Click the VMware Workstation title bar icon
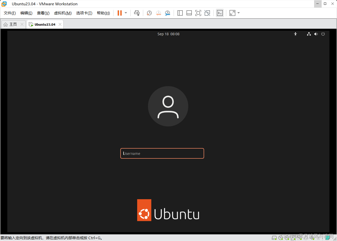Viewport: 337px width, 241px height. click(x=4, y=4)
